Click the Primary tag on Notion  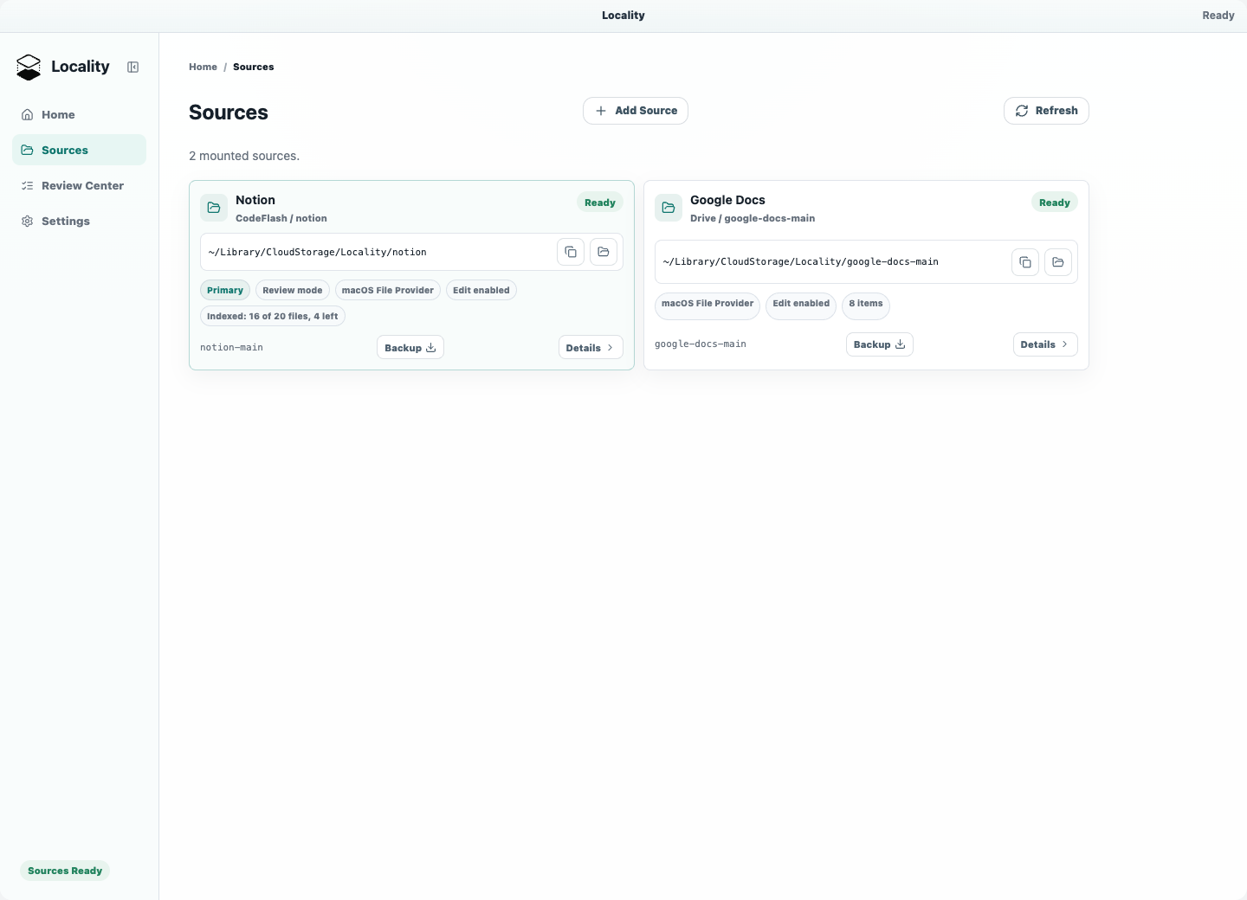[225, 290]
